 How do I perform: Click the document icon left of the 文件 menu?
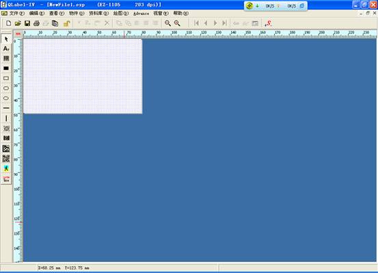4,13
